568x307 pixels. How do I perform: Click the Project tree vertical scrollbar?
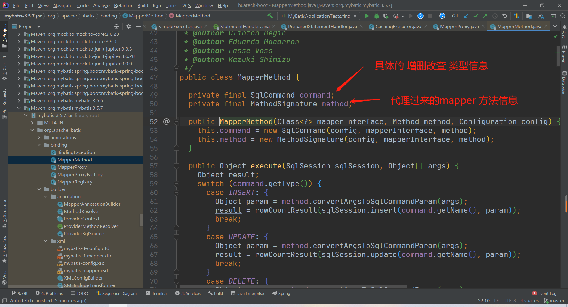click(x=141, y=220)
